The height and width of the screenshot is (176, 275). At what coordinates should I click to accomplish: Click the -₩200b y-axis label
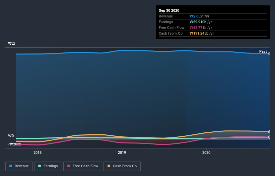pos(14,144)
